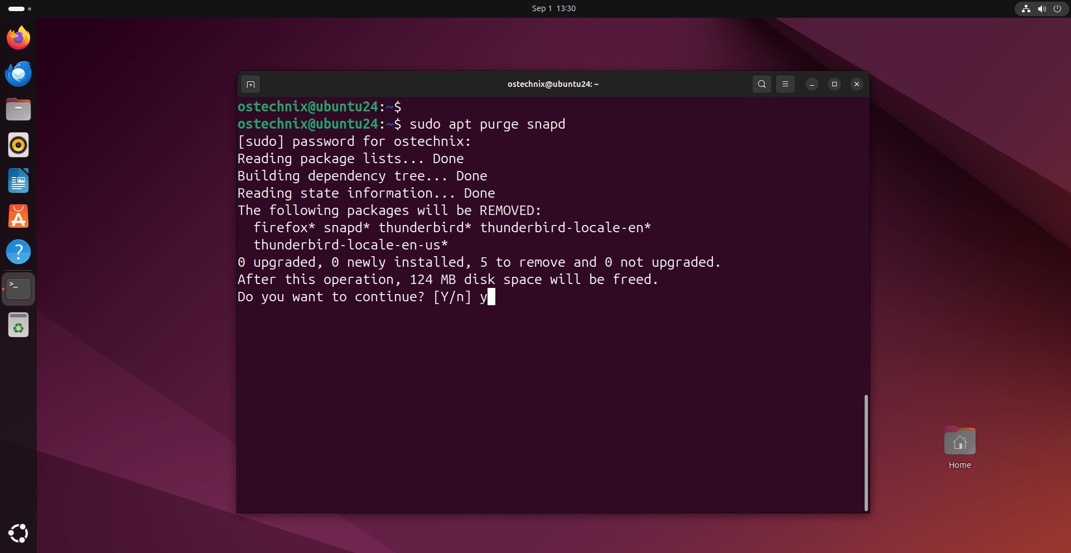1071x553 pixels.
Task: Show all applications grid
Action: tap(18, 533)
